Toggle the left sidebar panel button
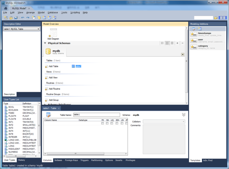Screen dimensions: 229x169 click(221, 18)
